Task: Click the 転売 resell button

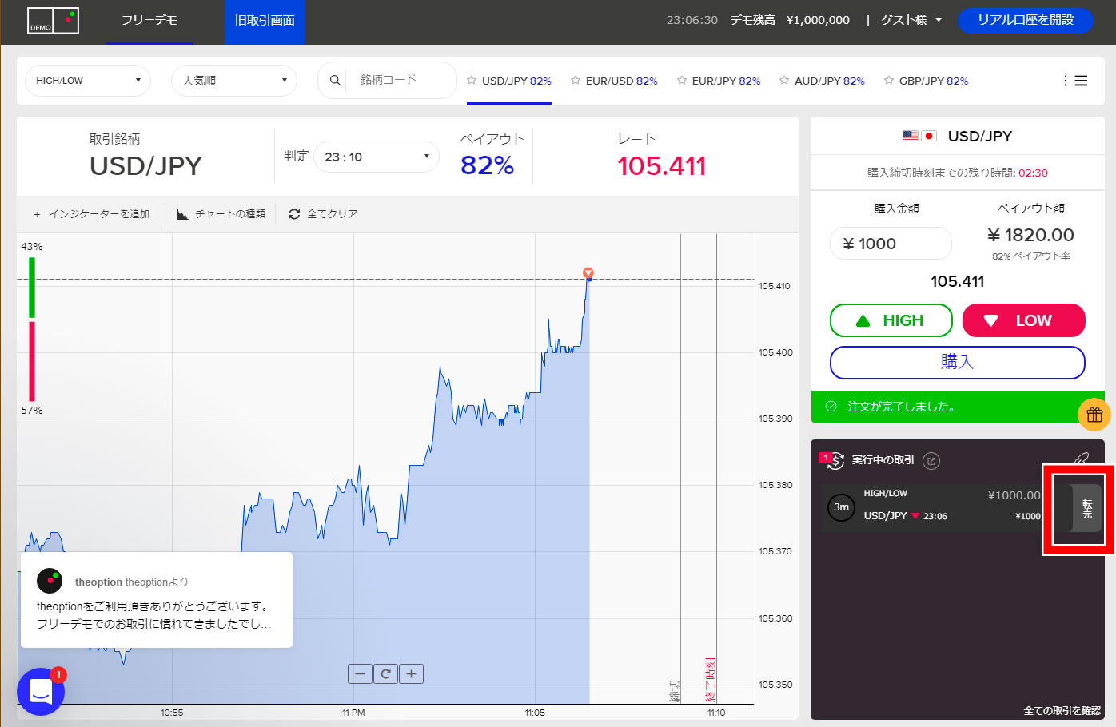Action: [x=1086, y=508]
